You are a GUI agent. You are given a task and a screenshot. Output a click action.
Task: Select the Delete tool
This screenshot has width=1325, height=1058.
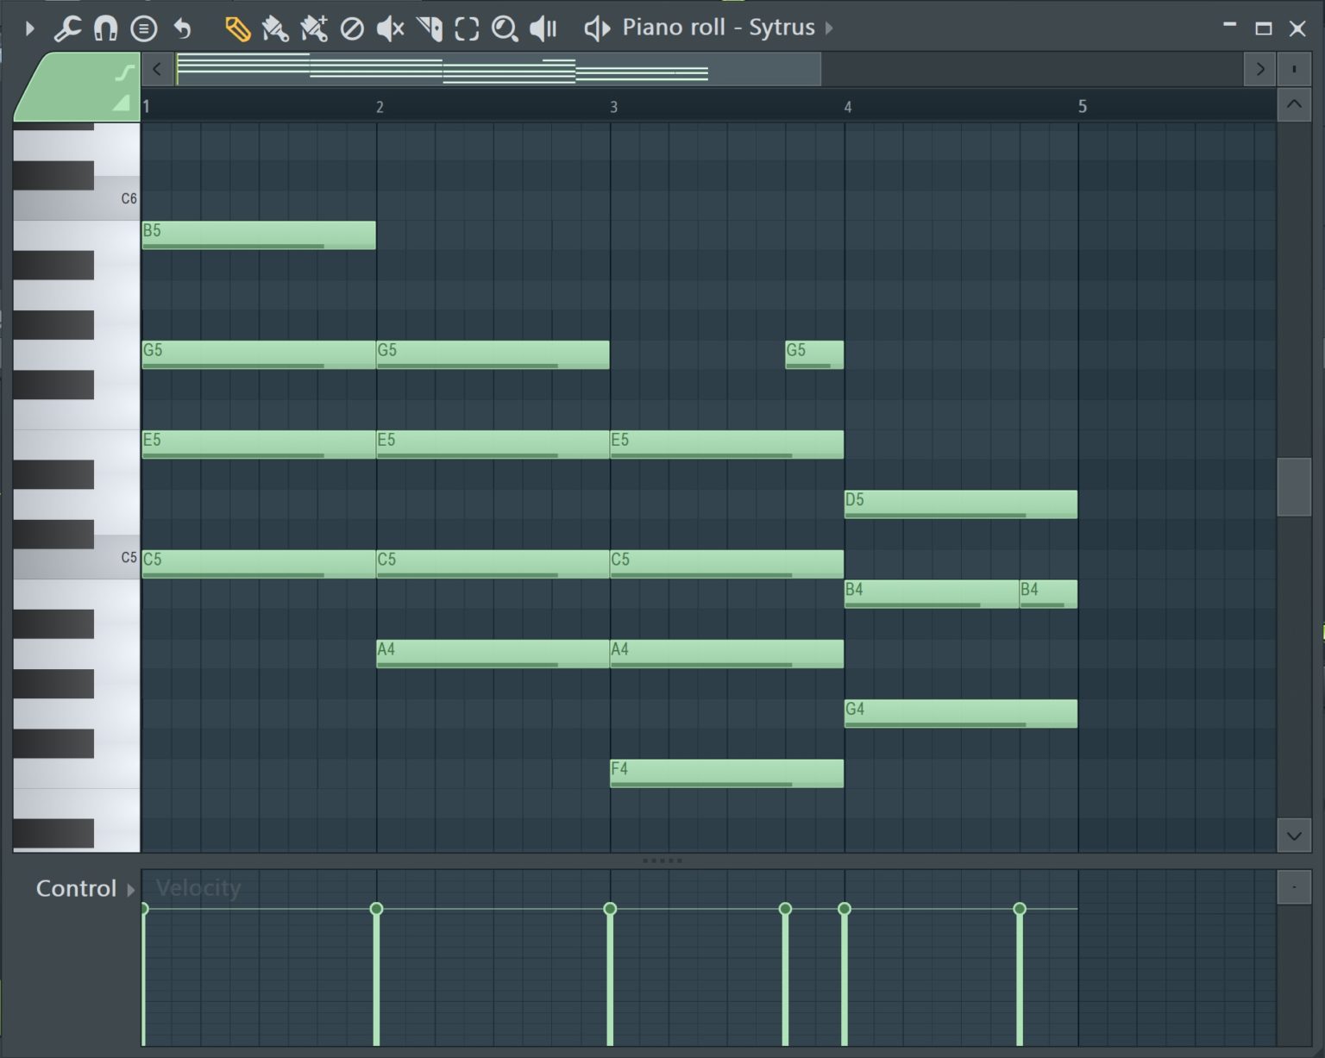coord(351,28)
